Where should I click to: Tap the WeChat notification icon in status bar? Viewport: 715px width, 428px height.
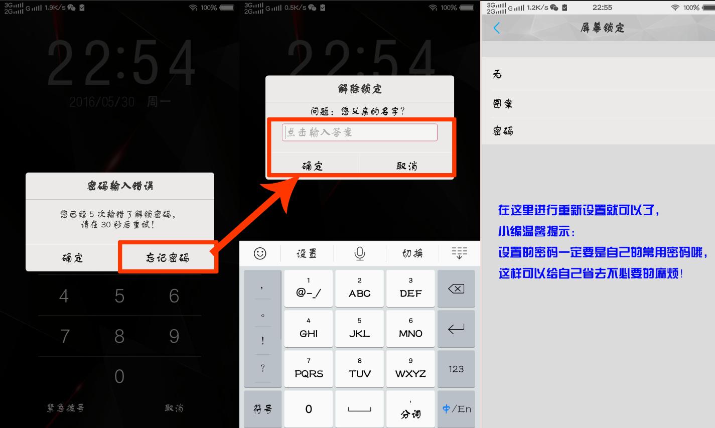71,7
